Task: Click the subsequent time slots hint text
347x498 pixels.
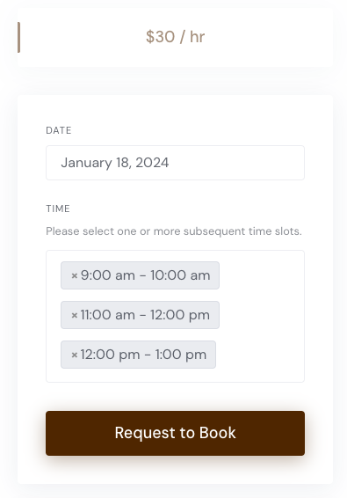Action: click(174, 231)
